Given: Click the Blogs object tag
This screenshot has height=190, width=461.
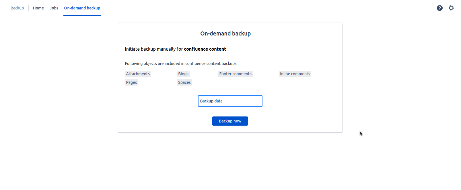Looking at the screenshot, I should [183, 74].
